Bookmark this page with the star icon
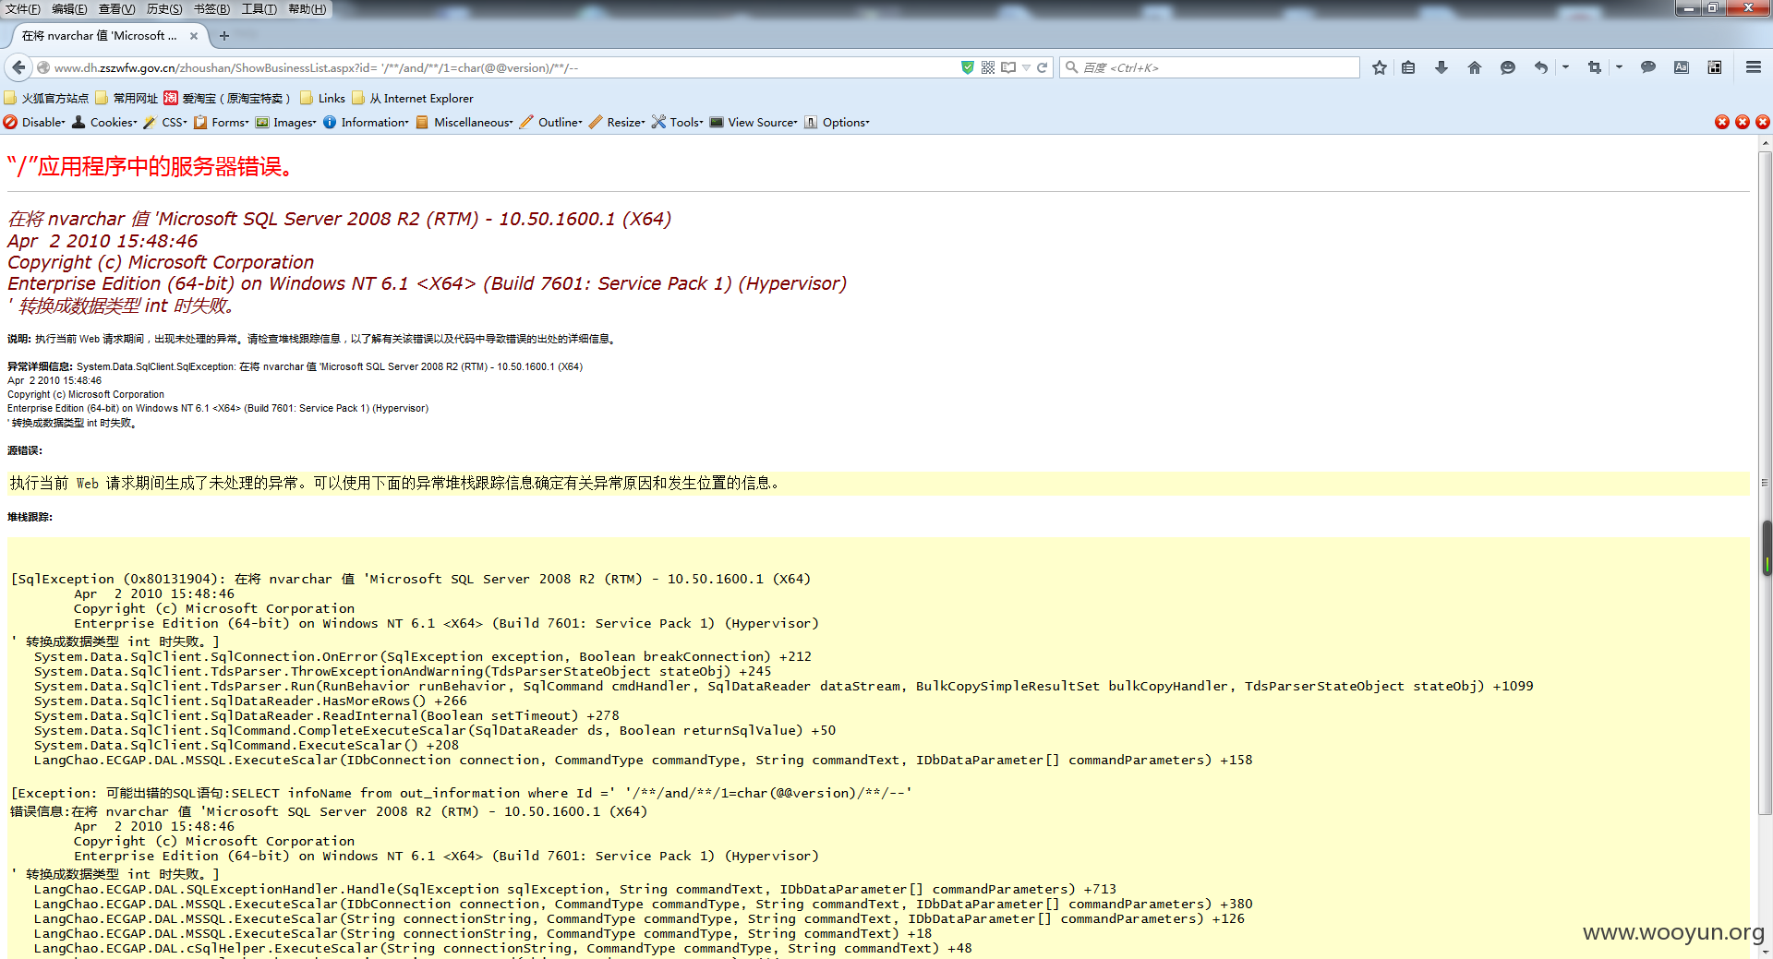 1380,67
